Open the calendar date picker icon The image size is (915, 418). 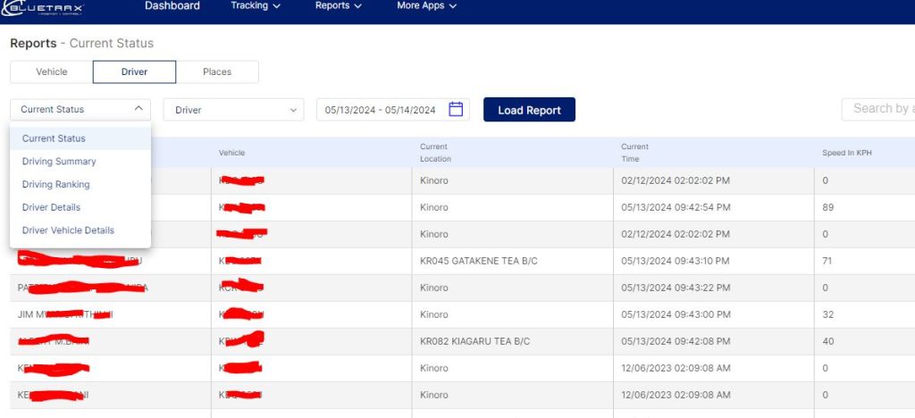click(x=456, y=109)
